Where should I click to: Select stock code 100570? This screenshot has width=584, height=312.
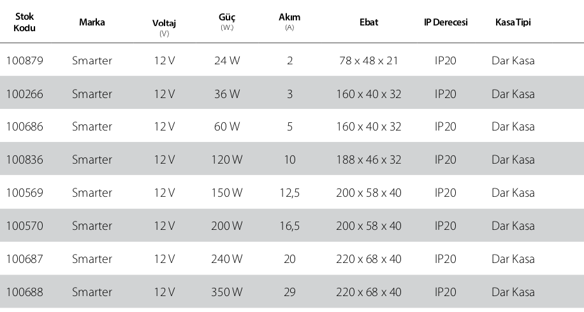(25, 226)
